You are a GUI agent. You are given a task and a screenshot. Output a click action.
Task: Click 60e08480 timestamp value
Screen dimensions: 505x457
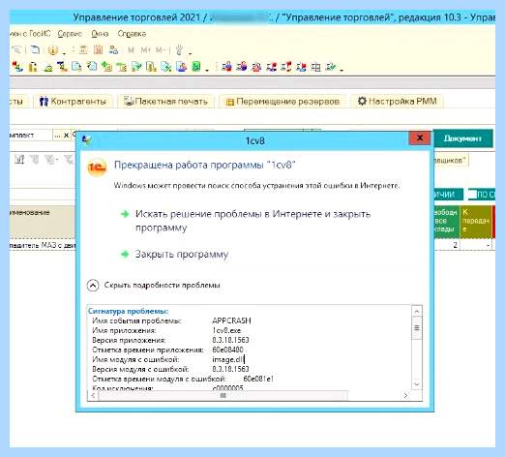point(227,350)
